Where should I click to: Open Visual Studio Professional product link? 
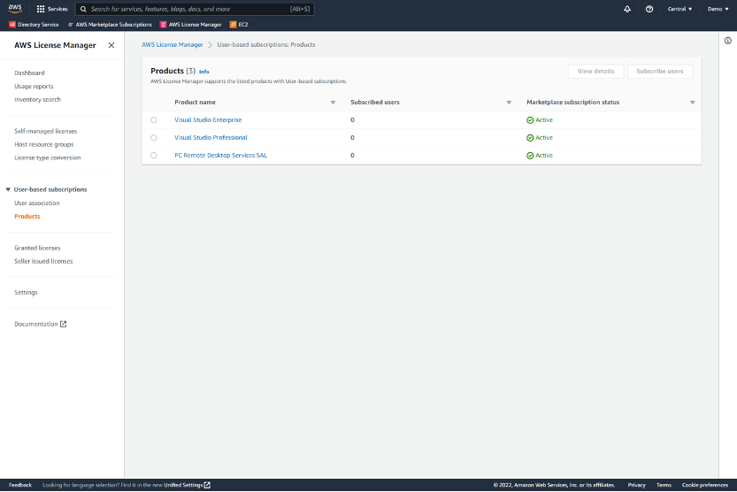(211, 138)
